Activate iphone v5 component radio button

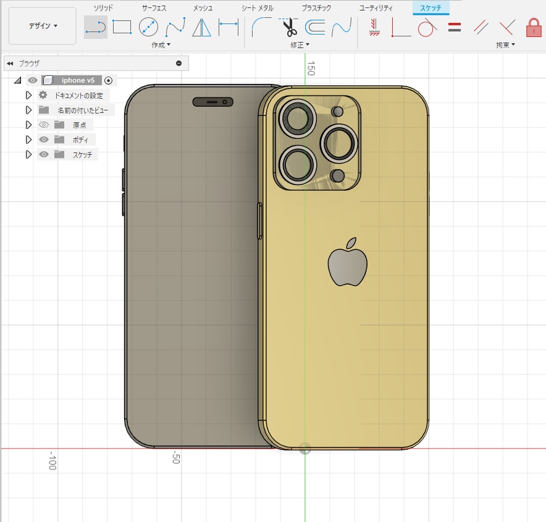tap(108, 81)
